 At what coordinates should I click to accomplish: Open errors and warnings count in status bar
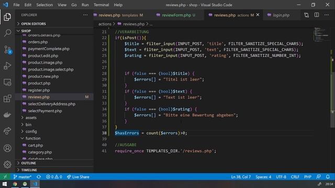click(54, 177)
